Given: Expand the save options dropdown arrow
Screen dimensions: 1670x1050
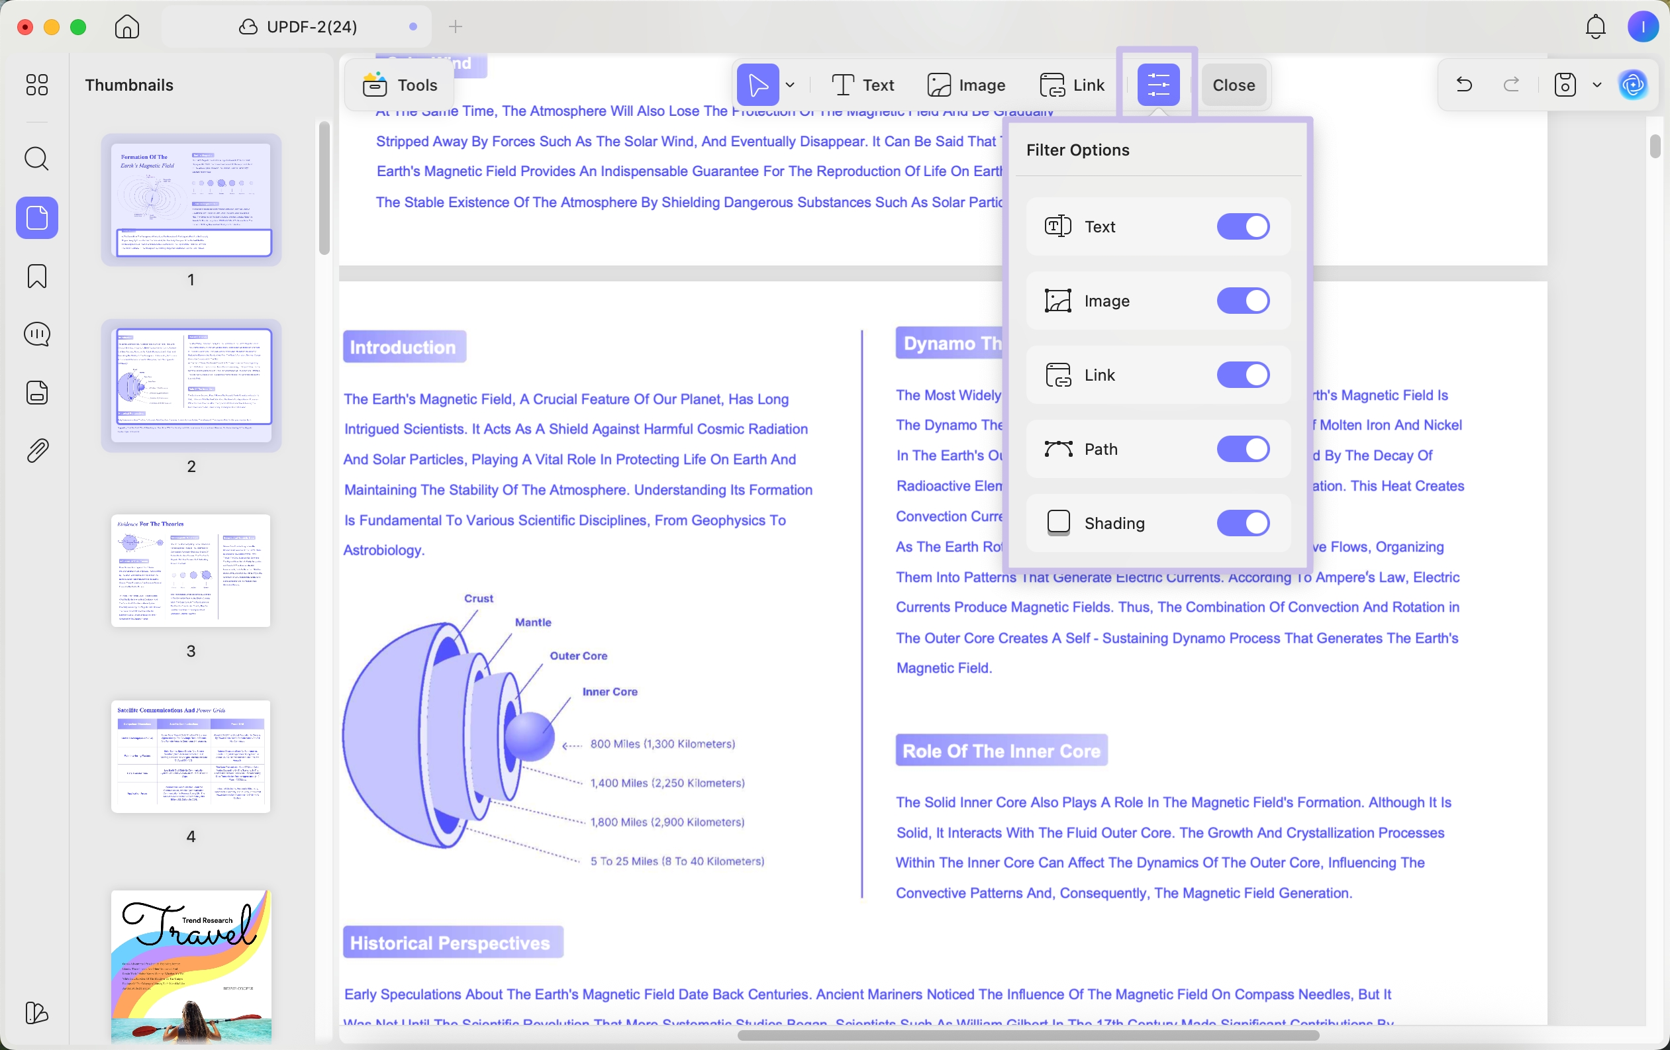Looking at the screenshot, I should pyautogui.click(x=1597, y=85).
